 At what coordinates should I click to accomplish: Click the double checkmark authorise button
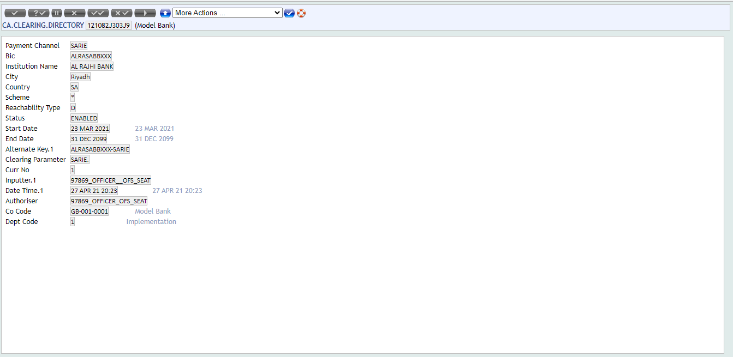point(98,13)
